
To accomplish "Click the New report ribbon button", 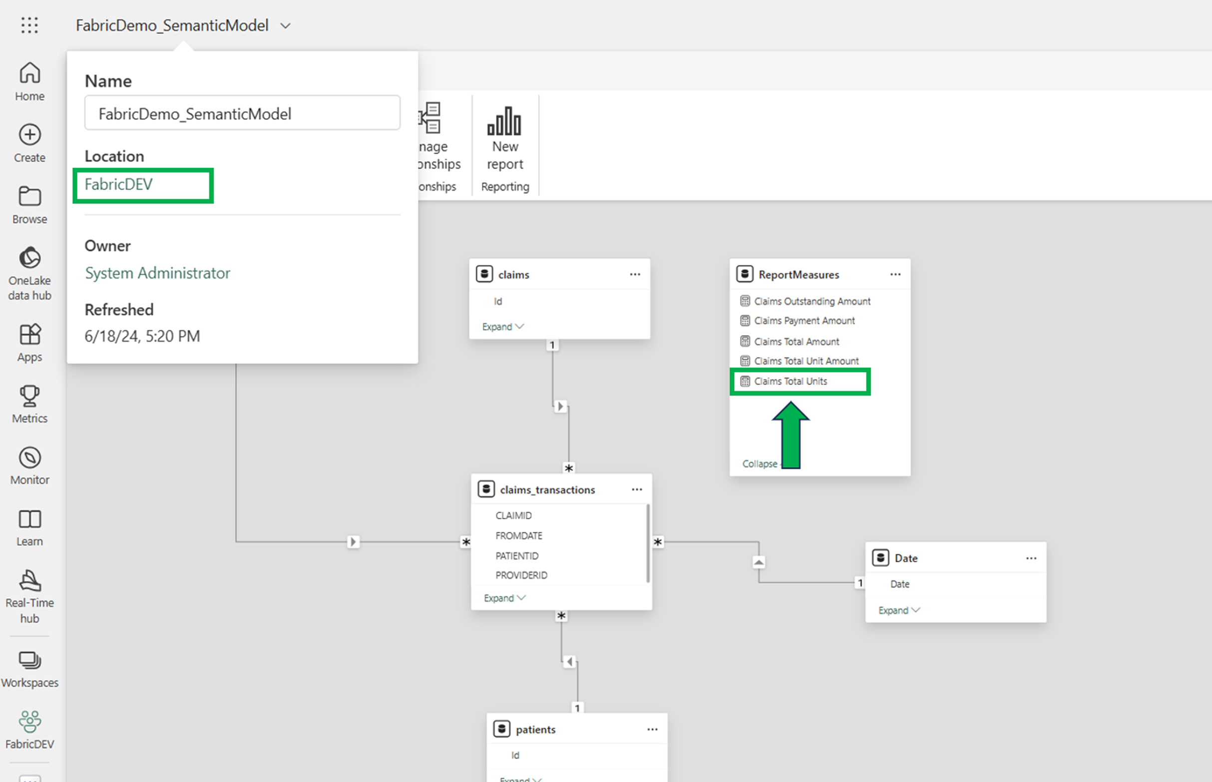I will (505, 138).
